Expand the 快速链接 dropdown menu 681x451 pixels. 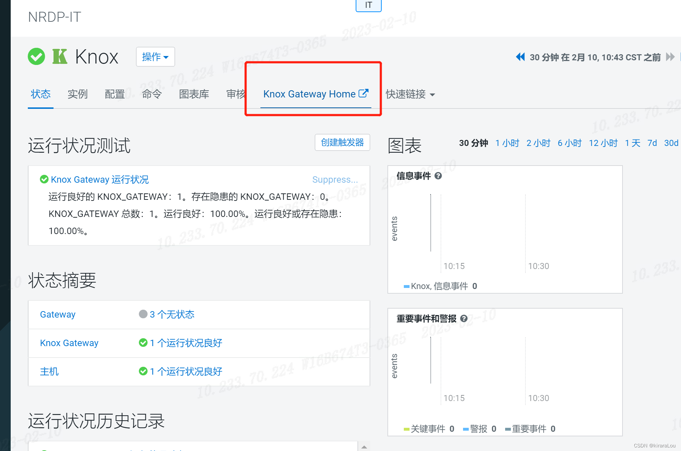[410, 94]
